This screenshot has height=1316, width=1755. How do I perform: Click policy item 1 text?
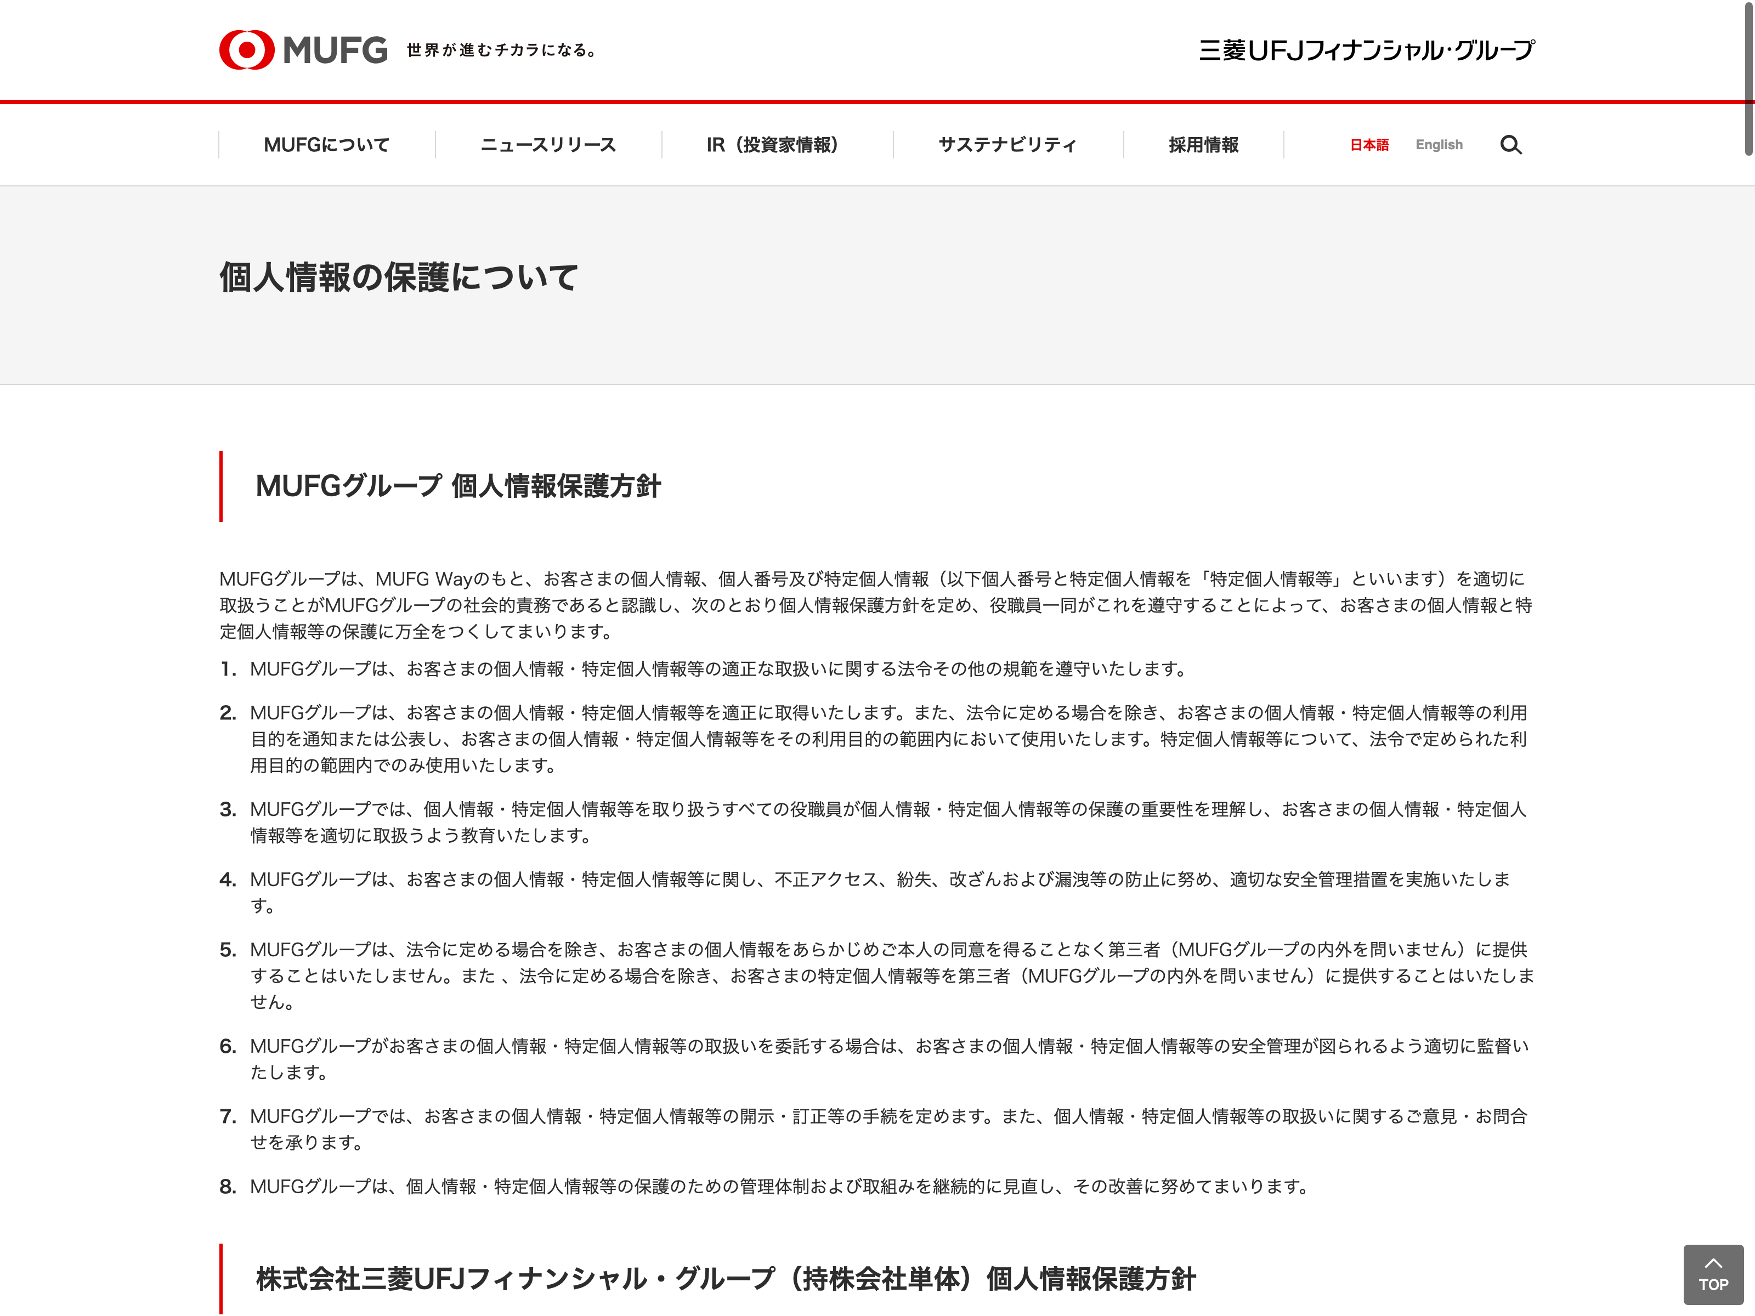(718, 669)
